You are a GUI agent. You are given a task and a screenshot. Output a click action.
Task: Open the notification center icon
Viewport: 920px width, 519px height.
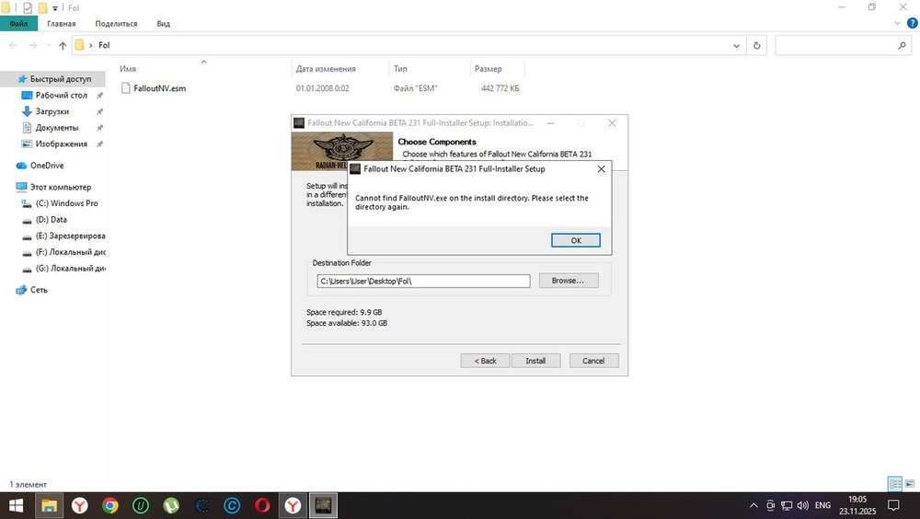893,505
